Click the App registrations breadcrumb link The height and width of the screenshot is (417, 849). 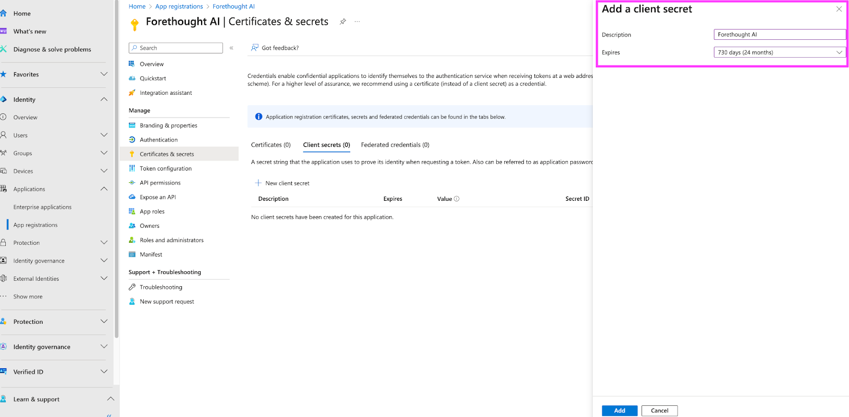point(179,6)
